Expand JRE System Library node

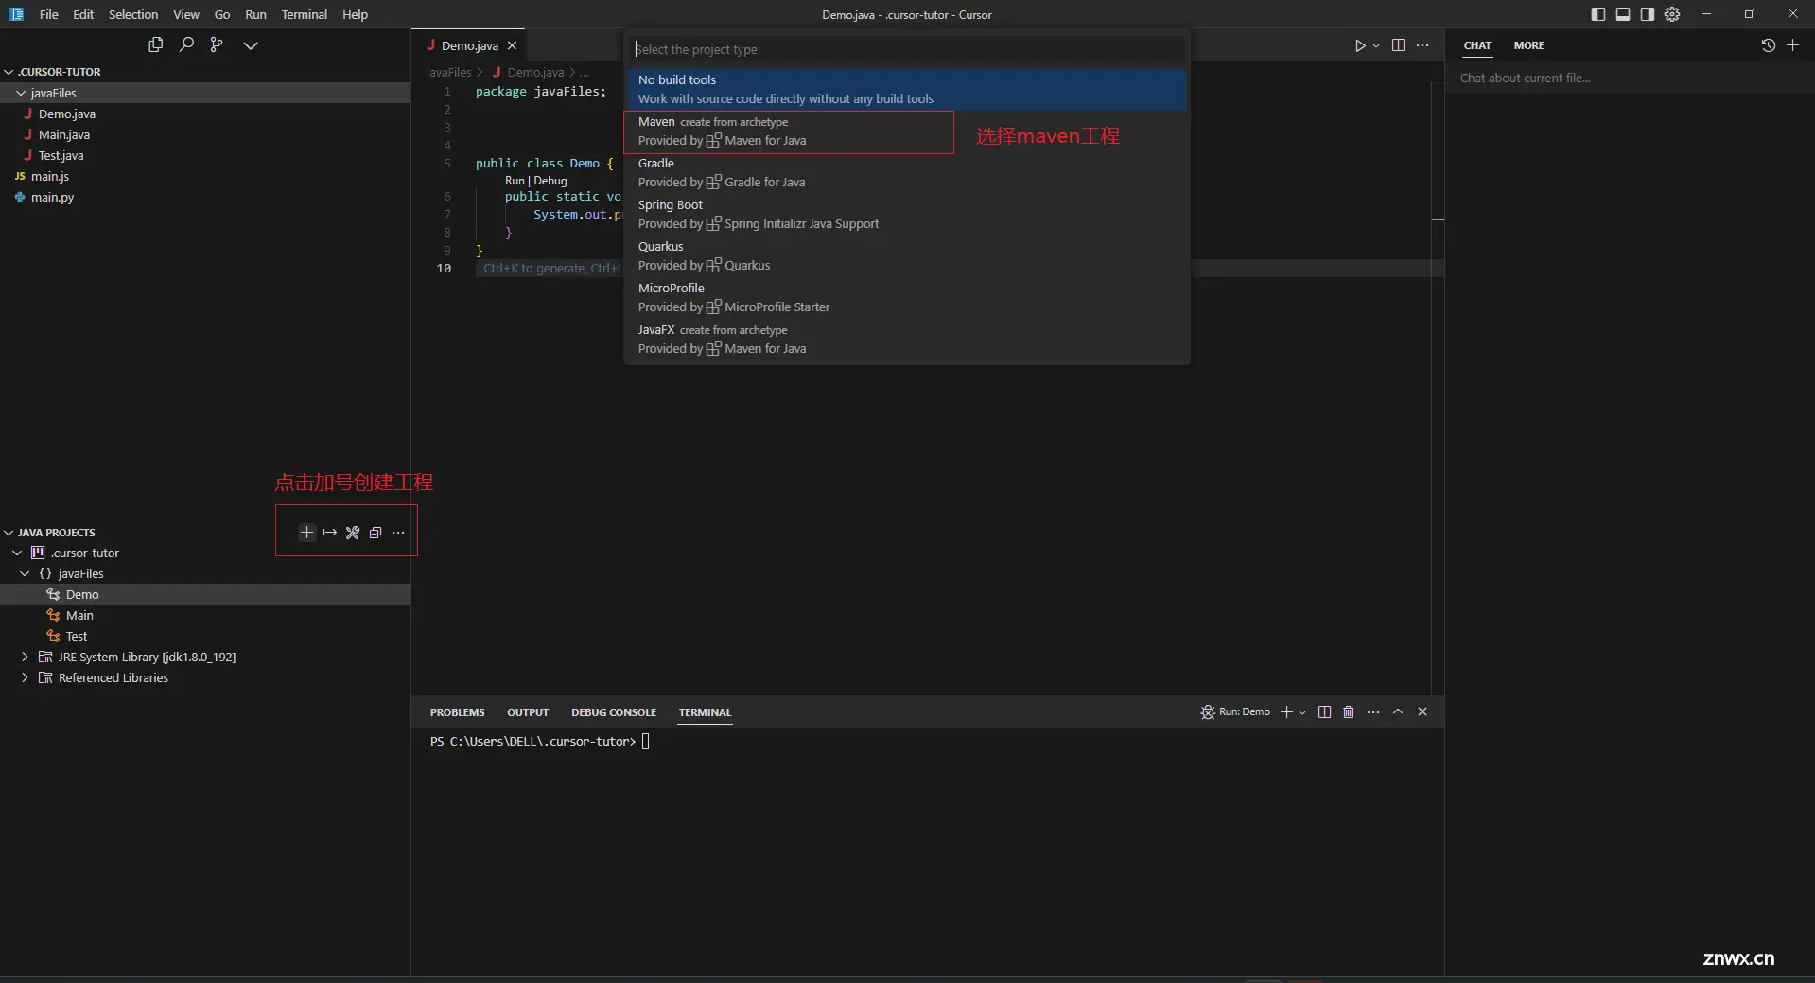click(x=26, y=658)
